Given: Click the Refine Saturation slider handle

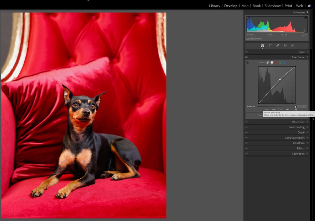Looking at the screenshot, I should pyautogui.click(x=296, y=107).
